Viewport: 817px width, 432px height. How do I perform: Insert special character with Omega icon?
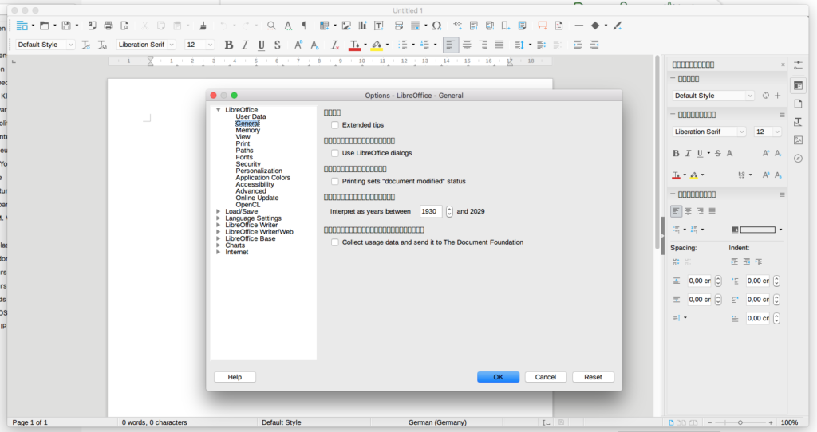436,26
